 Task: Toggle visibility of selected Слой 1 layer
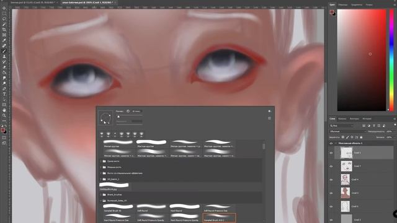pos(331,153)
